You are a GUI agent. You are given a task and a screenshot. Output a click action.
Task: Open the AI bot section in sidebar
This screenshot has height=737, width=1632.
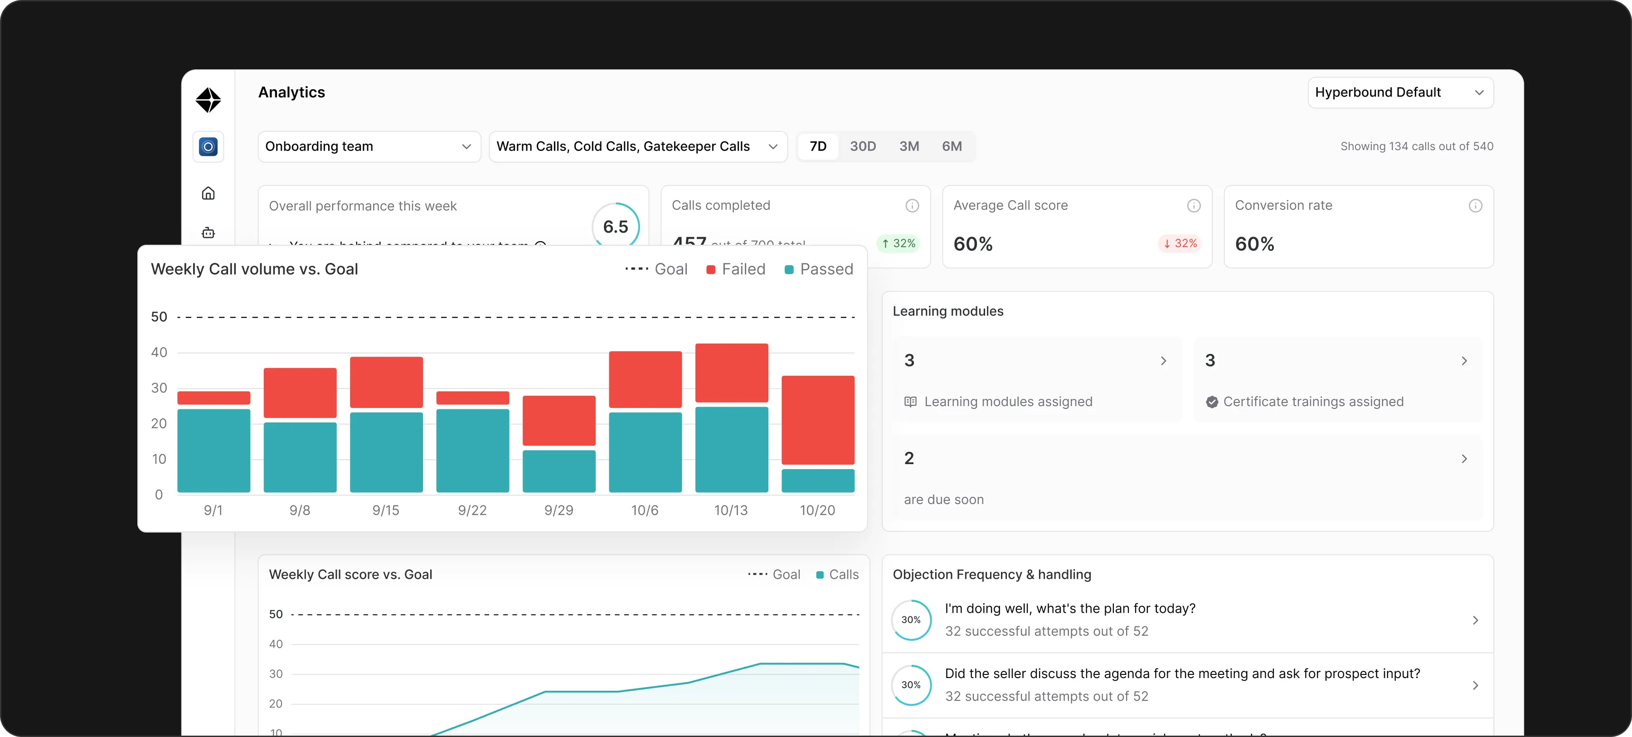click(208, 233)
